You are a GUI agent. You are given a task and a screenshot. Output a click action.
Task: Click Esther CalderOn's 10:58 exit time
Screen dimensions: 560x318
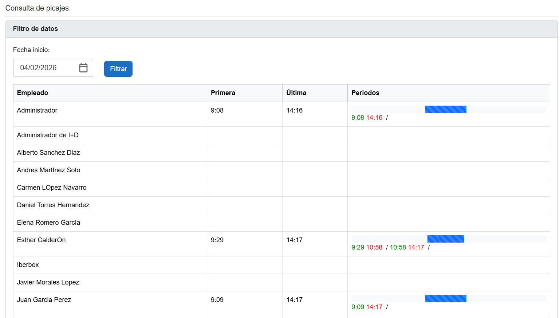pos(374,247)
